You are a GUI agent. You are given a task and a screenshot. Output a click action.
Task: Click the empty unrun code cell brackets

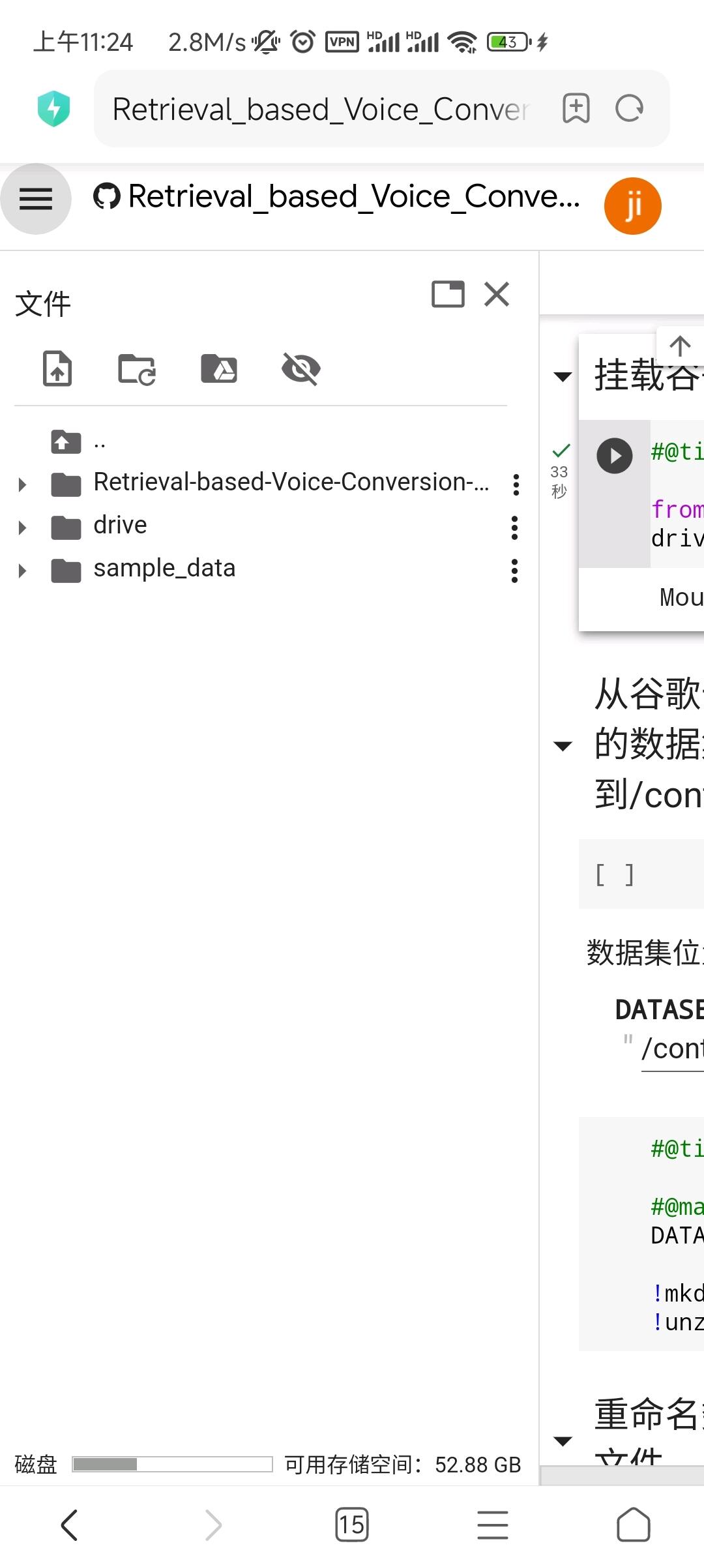(614, 874)
